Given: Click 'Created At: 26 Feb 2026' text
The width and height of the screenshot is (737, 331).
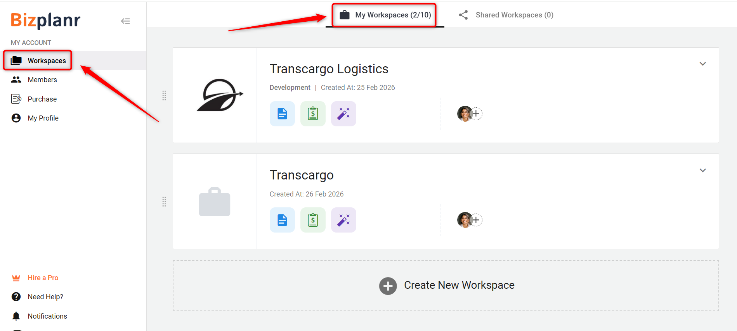Looking at the screenshot, I should (307, 194).
